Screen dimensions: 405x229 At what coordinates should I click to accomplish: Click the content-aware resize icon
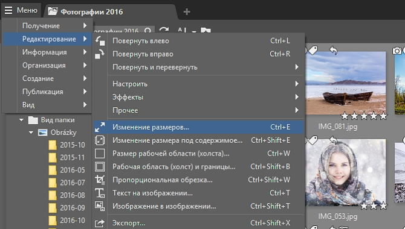click(100, 140)
